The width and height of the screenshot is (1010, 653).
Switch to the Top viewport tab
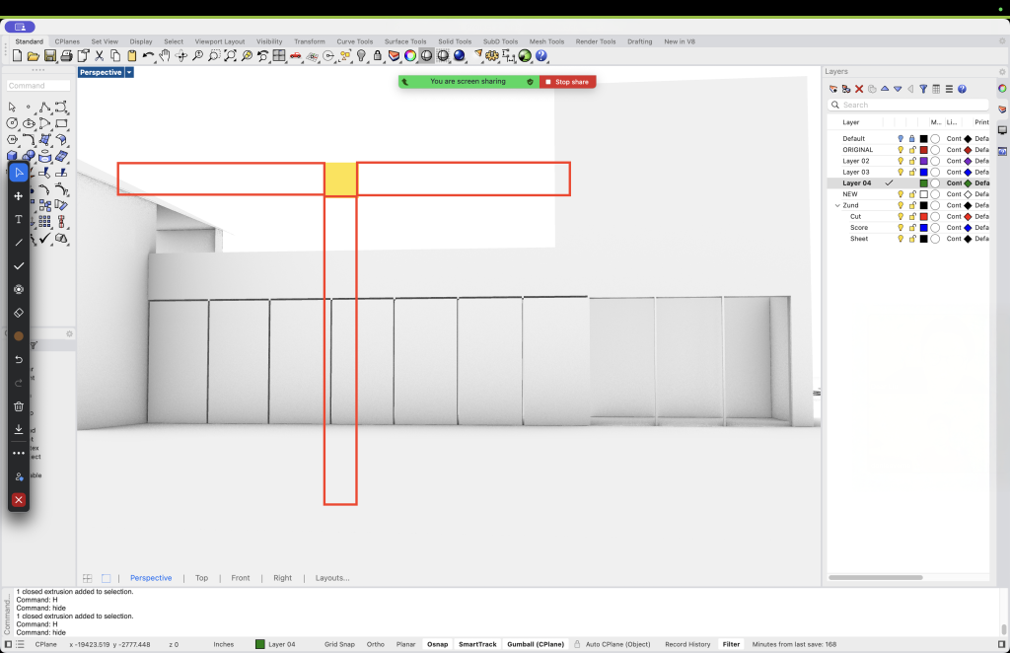(x=201, y=578)
